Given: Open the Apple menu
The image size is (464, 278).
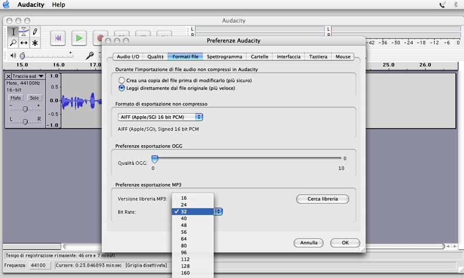Looking at the screenshot, I should click(6, 5).
